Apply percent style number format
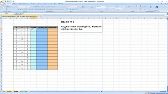 [70, 9]
